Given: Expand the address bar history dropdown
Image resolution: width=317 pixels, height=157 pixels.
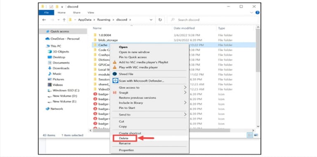Looking at the screenshot, I should 151,20.
